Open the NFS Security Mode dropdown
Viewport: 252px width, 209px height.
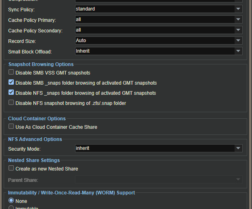click(x=238, y=148)
